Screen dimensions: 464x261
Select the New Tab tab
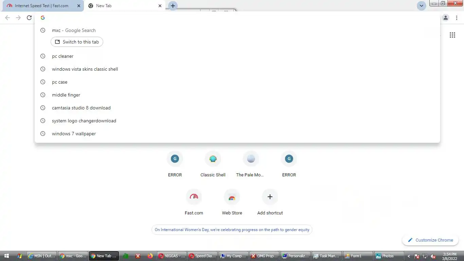[125, 6]
